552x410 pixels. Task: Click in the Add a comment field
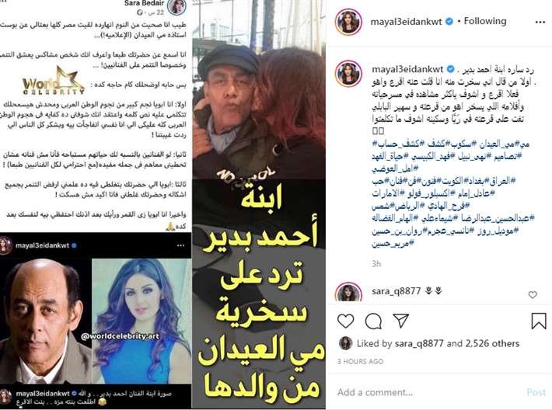coord(428,392)
